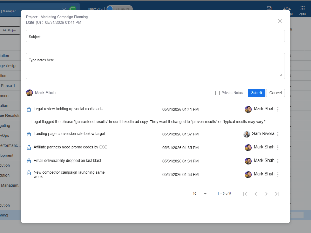
Task: Open 'New competitor campaign launching same week' note
Action: [x=69, y=174]
